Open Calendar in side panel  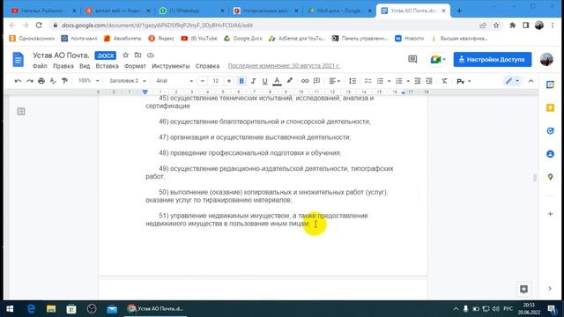click(x=550, y=85)
